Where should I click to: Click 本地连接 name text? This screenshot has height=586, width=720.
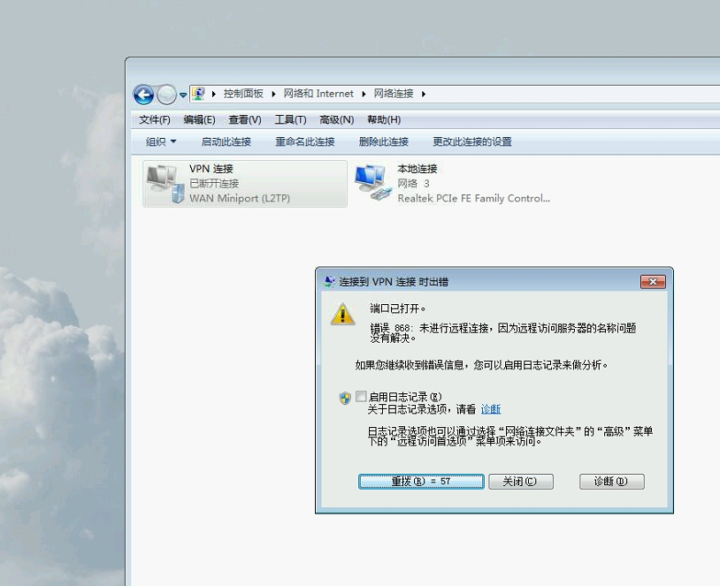[417, 169]
